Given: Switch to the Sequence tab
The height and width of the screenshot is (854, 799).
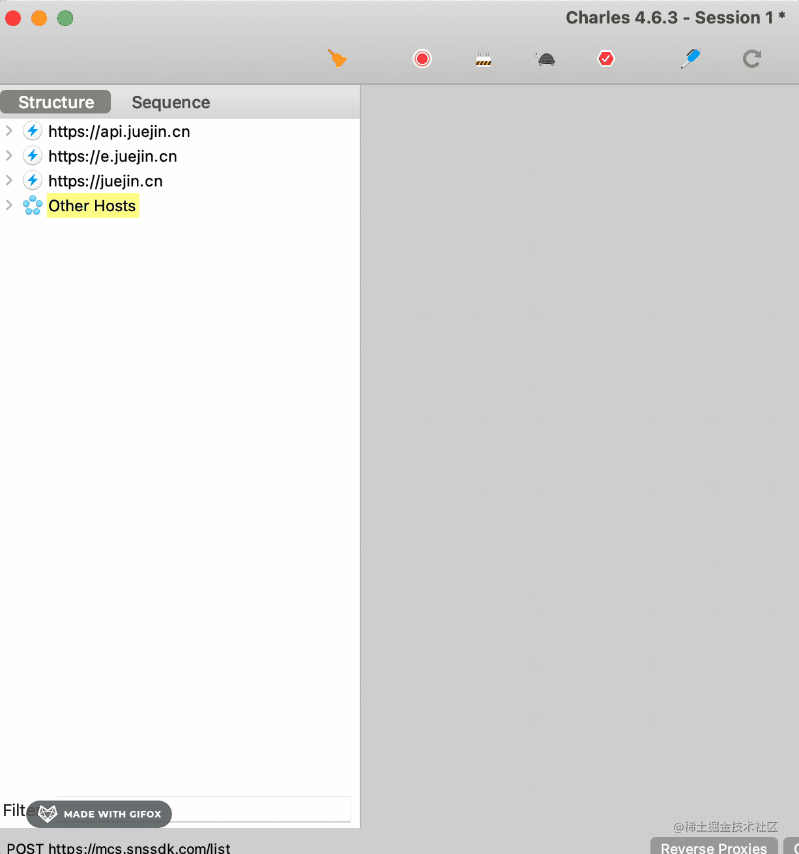Looking at the screenshot, I should (x=171, y=102).
